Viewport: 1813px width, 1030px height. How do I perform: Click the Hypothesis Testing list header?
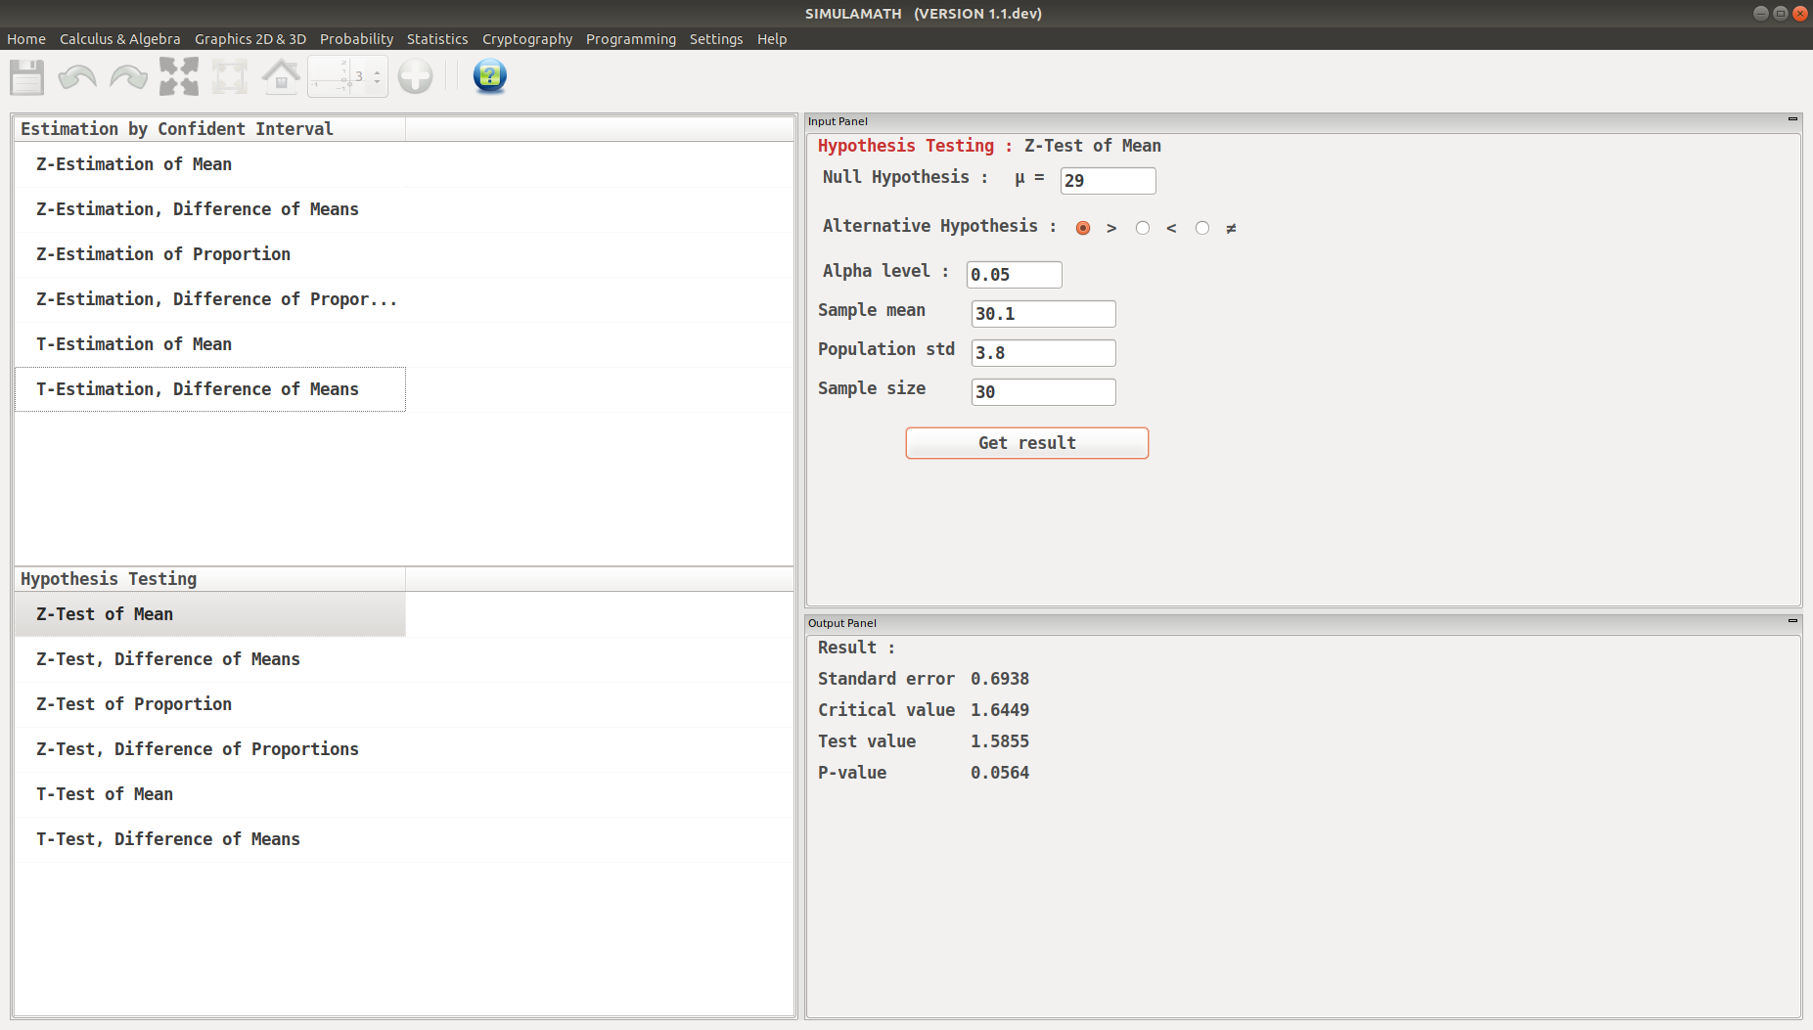pos(210,579)
